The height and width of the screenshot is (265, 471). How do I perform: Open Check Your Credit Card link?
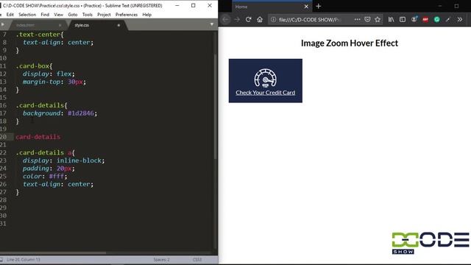pos(265,93)
